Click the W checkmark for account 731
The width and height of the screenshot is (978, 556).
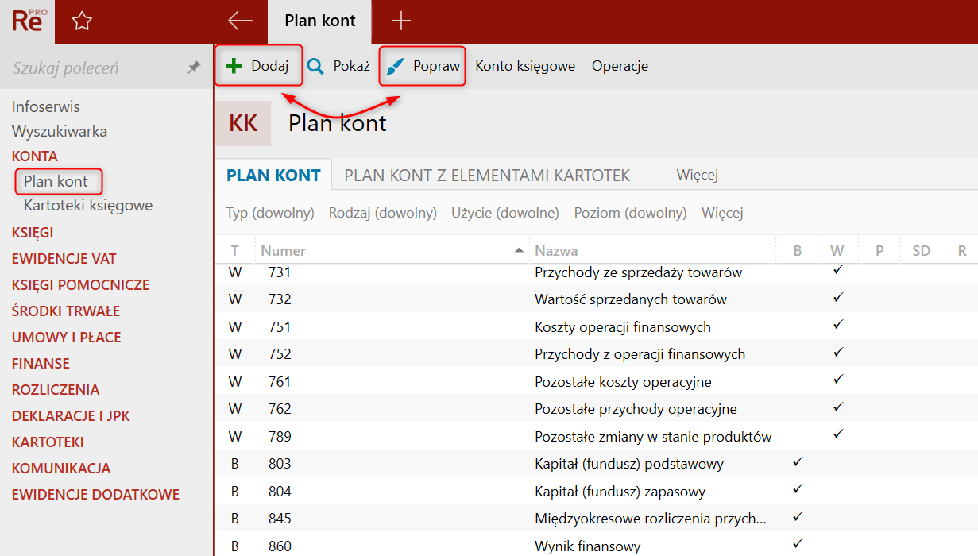(837, 271)
